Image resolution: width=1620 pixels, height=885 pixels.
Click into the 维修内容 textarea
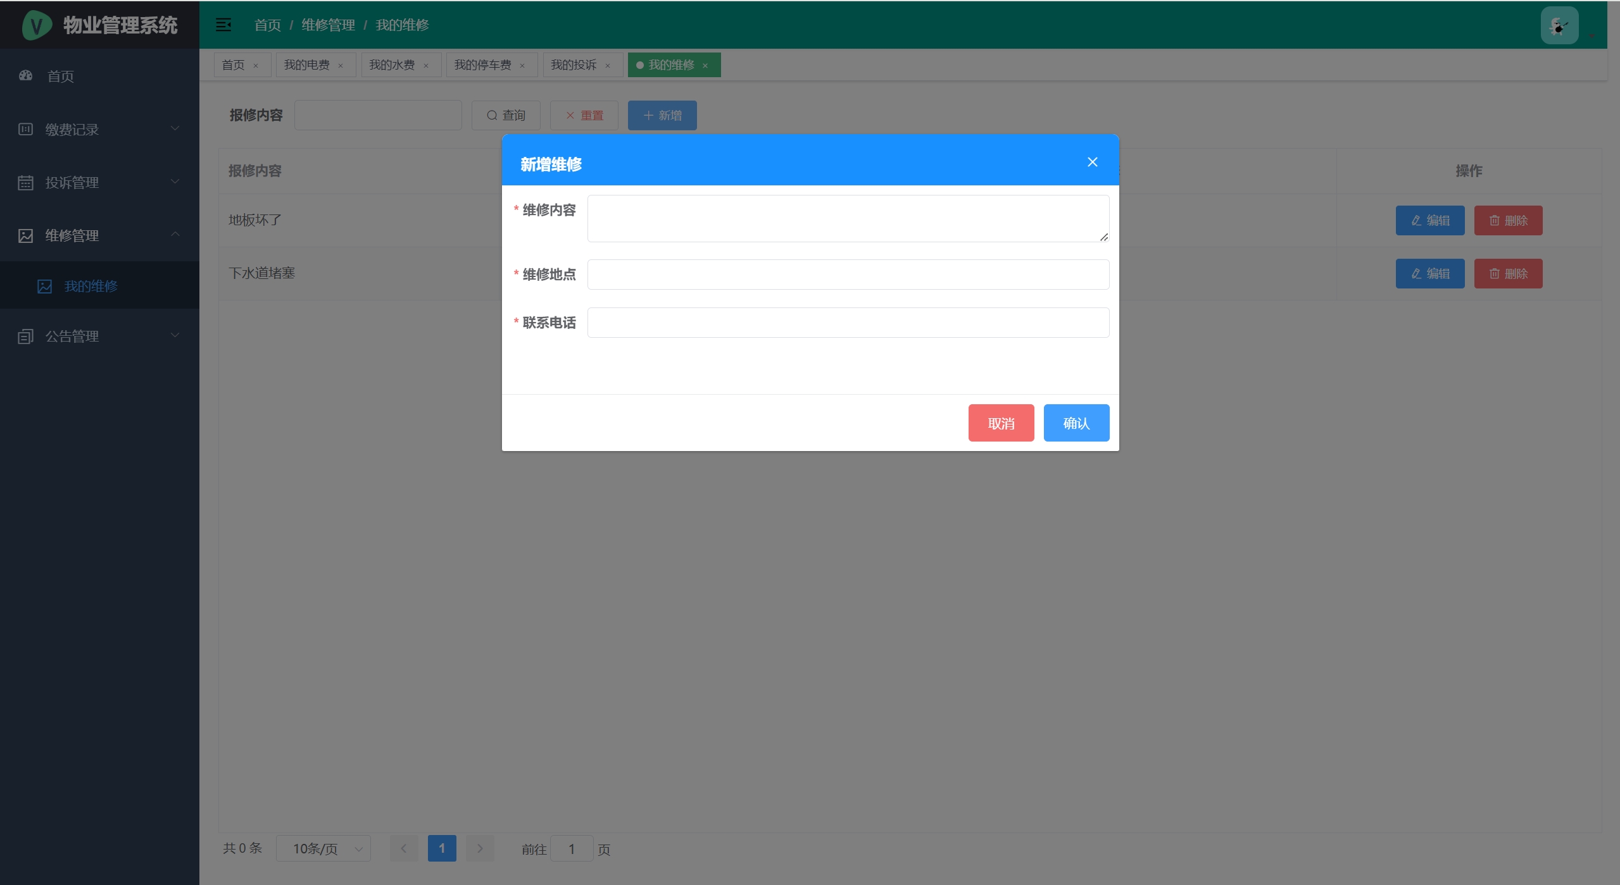[847, 218]
